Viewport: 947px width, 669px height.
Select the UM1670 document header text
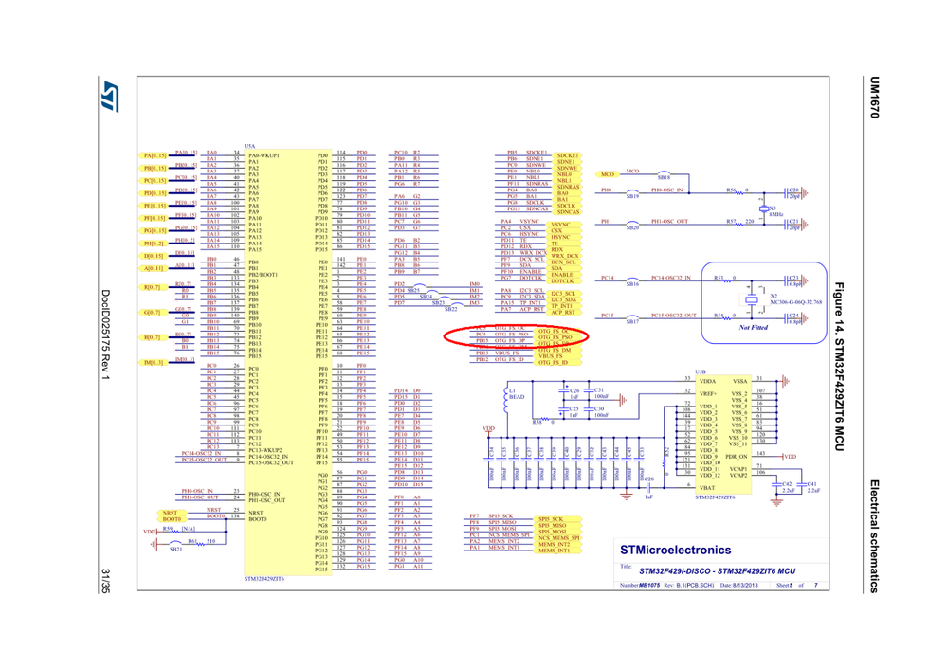click(x=875, y=98)
